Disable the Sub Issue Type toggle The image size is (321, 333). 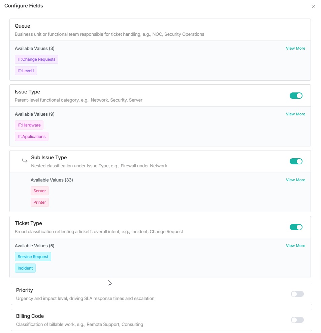pyautogui.click(x=296, y=161)
